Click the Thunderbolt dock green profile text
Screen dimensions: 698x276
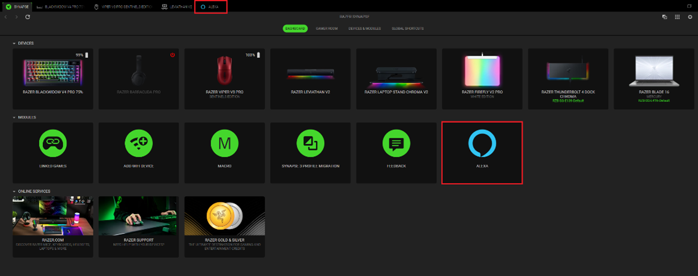click(568, 101)
